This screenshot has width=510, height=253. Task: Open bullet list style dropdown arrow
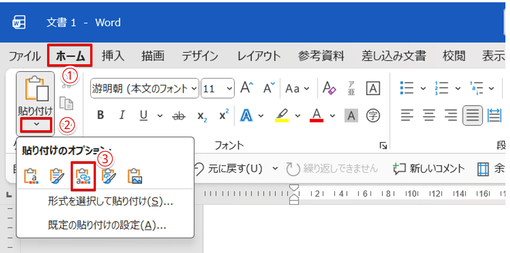(423, 88)
